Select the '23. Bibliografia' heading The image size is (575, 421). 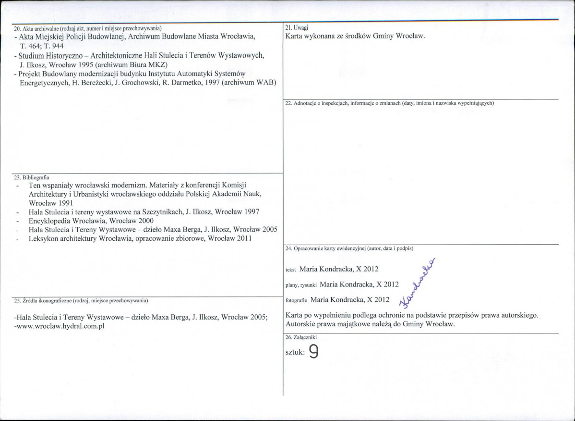click(32, 177)
